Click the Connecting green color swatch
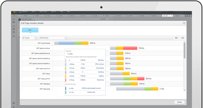Screen dimensions: 203x108 pyautogui.click(x=66, y=68)
